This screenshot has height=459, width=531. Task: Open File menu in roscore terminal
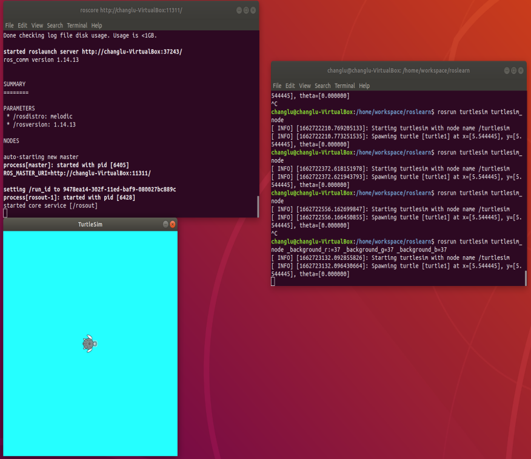(x=10, y=25)
